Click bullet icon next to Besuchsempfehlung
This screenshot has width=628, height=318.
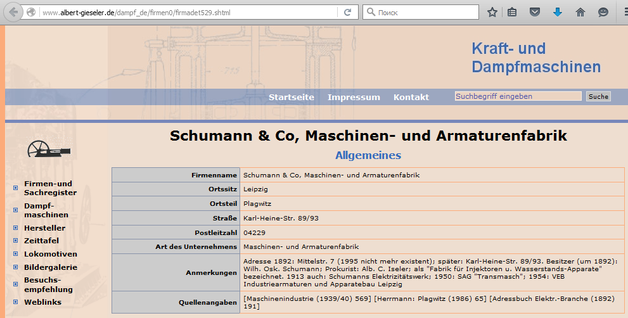(16, 284)
